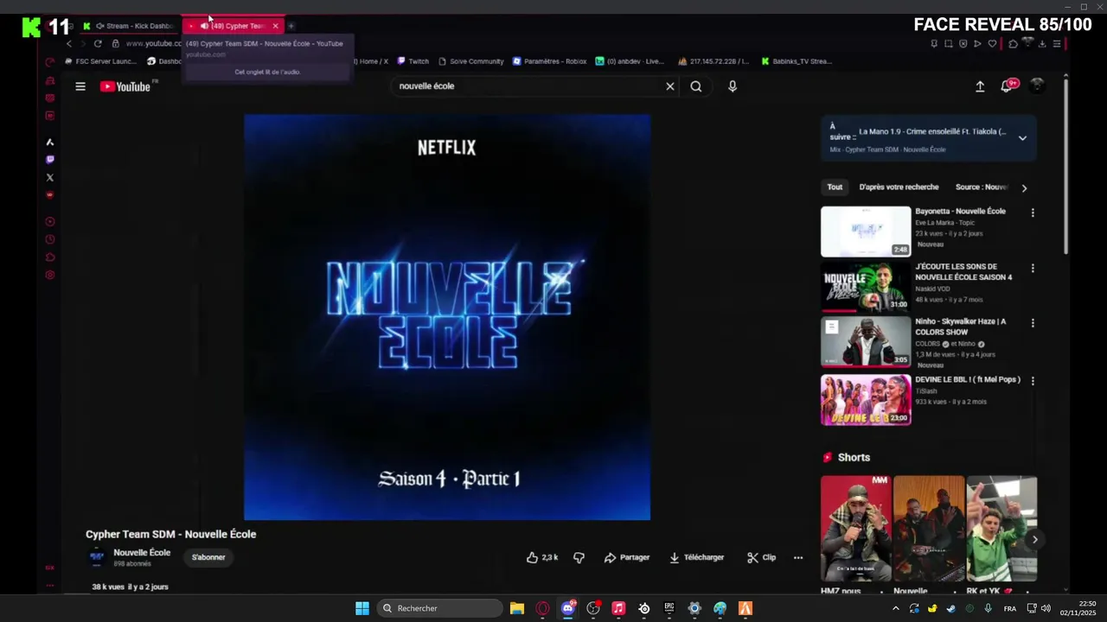Show more filter chips with the arrow
The image size is (1107, 622).
click(1024, 187)
